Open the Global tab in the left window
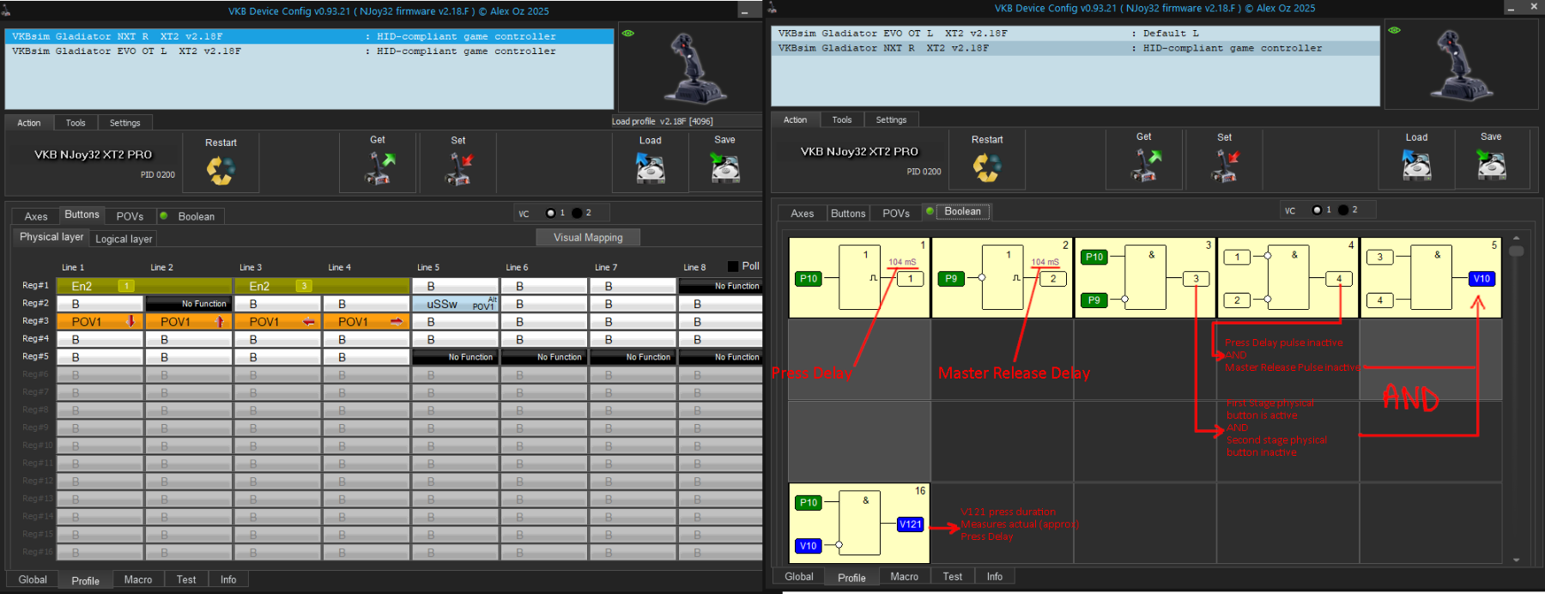 click(x=33, y=579)
